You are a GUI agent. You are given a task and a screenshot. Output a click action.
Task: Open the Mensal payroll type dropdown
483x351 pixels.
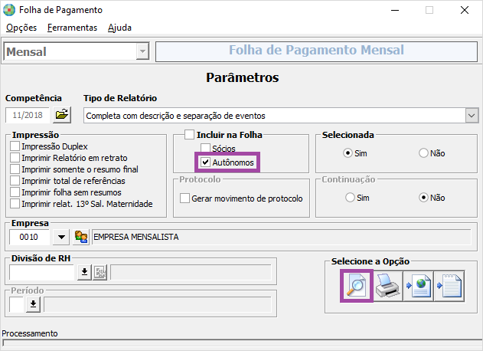142,51
